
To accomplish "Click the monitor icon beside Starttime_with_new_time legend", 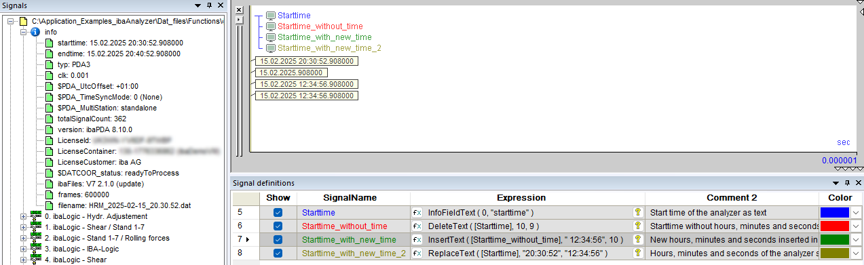I will click(x=271, y=37).
